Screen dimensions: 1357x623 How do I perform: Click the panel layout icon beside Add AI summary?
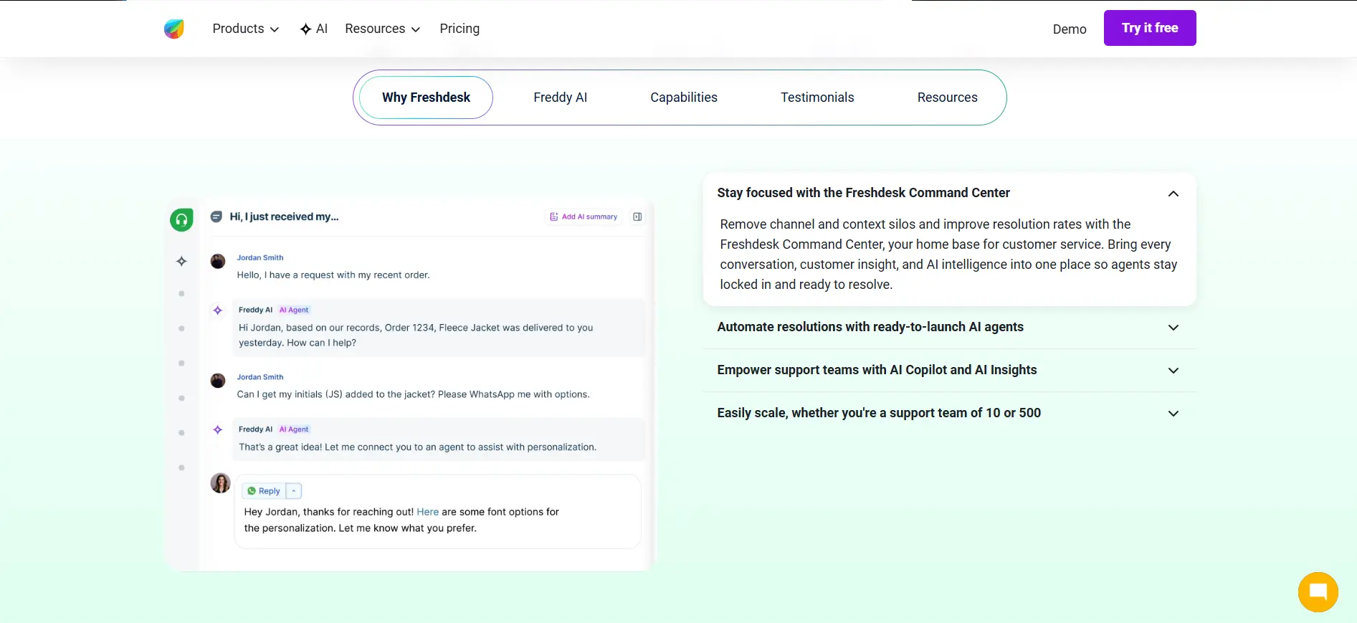click(637, 217)
